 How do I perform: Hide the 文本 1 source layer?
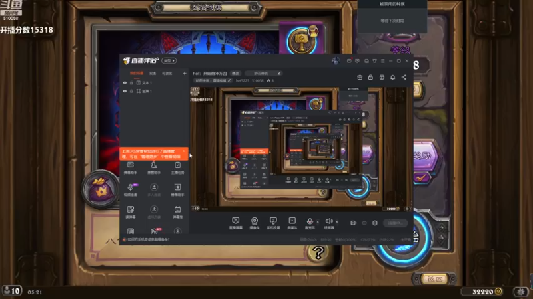tap(125, 82)
